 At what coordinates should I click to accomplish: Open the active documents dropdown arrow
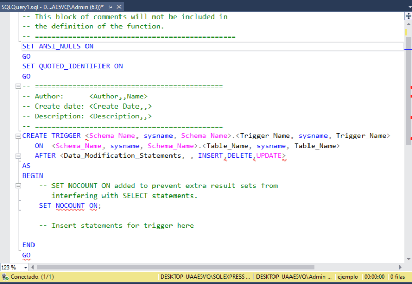(x=409, y=7)
